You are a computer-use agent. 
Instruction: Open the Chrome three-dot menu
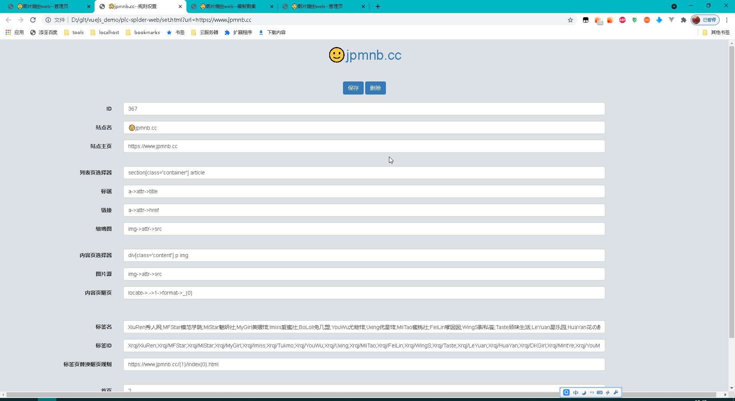(x=727, y=20)
